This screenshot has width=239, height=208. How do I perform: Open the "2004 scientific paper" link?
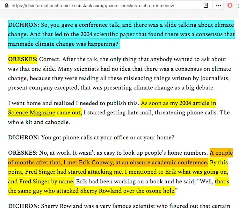coord(107,34)
